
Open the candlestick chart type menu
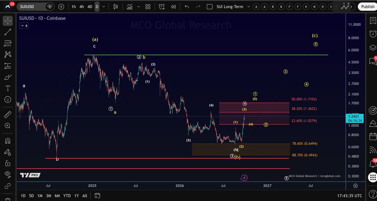pos(115,7)
